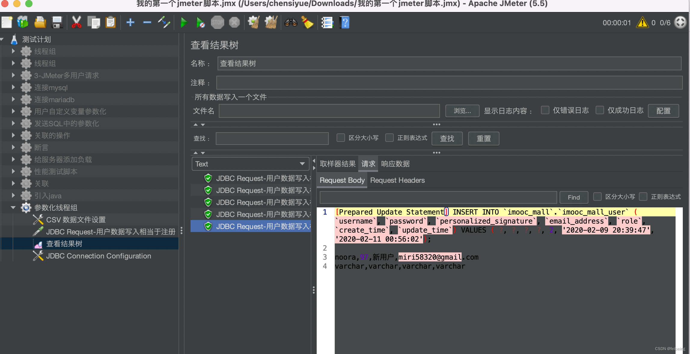Image resolution: width=690 pixels, height=354 pixels.
Task: Click the Paste clipboard icon
Action: (x=111, y=23)
